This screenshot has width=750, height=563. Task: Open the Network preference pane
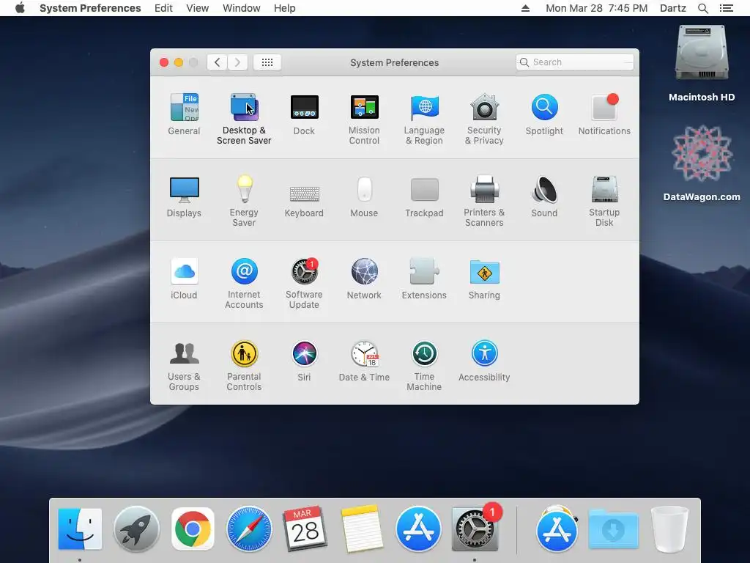coord(364,279)
